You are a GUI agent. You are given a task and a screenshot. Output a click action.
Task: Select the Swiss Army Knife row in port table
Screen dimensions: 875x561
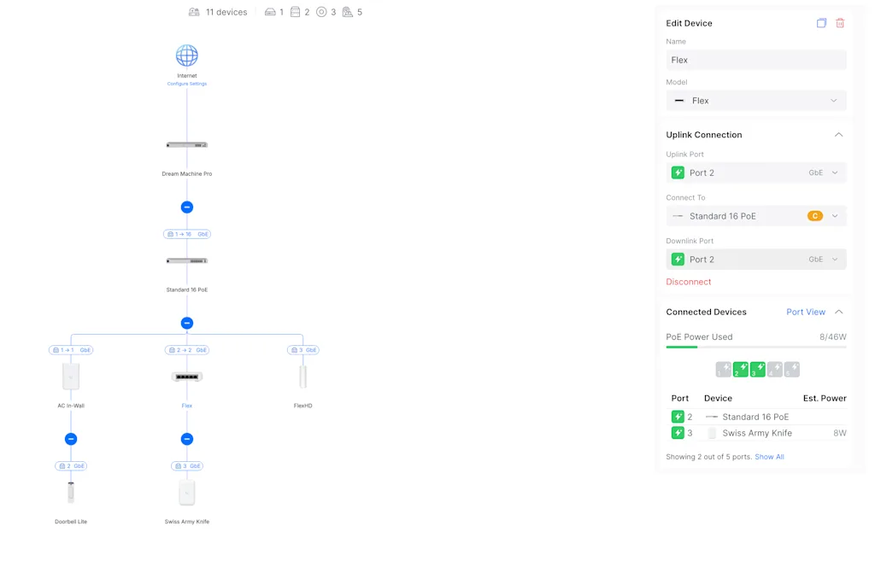coord(756,433)
